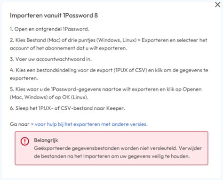Click the red exclamation warning icon
This screenshot has height=180, width=223.
[x=24, y=141]
